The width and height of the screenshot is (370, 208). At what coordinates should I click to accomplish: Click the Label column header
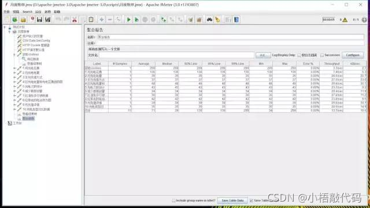coord(97,64)
